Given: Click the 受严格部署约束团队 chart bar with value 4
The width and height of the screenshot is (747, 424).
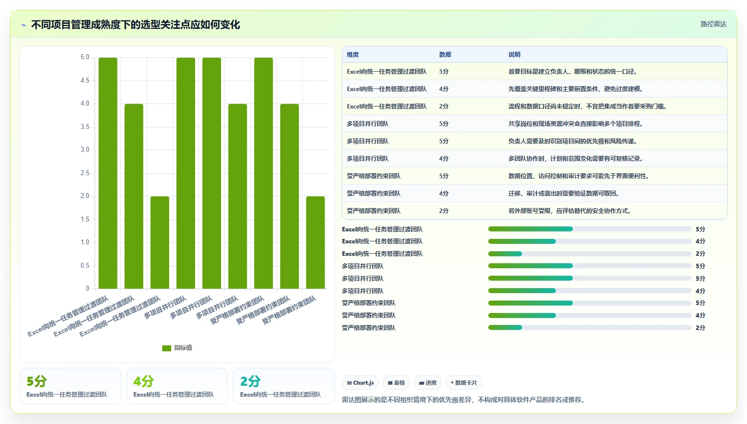Looking at the screenshot, I should [x=290, y=196].
